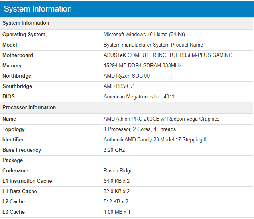Image resolution: width=254 pixels, height=219 pixels.
Task: Click the Codename label
Action: (x=15, y=171)
